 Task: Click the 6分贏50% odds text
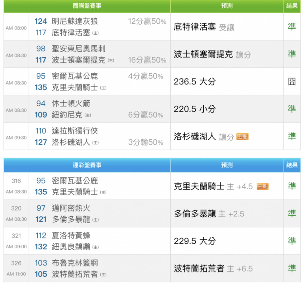pyautogui.click(x=146, y=115)
